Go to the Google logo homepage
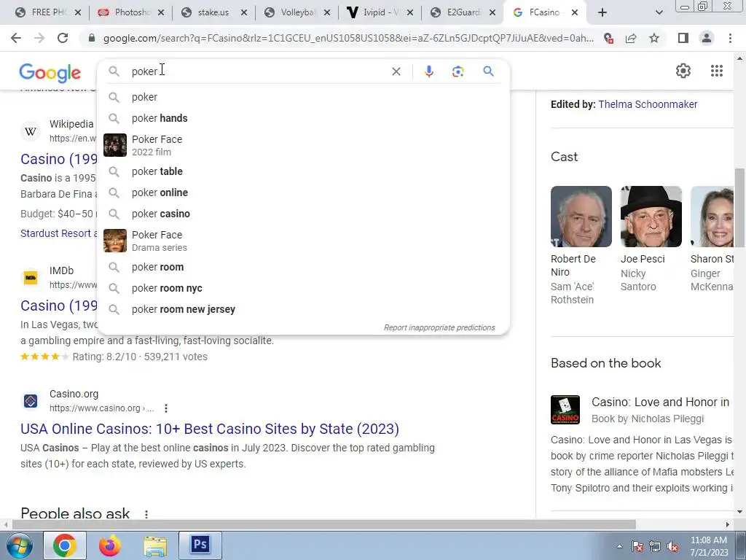Image resolution: width=746 pixels, height=560 pixels. (50, 73)
